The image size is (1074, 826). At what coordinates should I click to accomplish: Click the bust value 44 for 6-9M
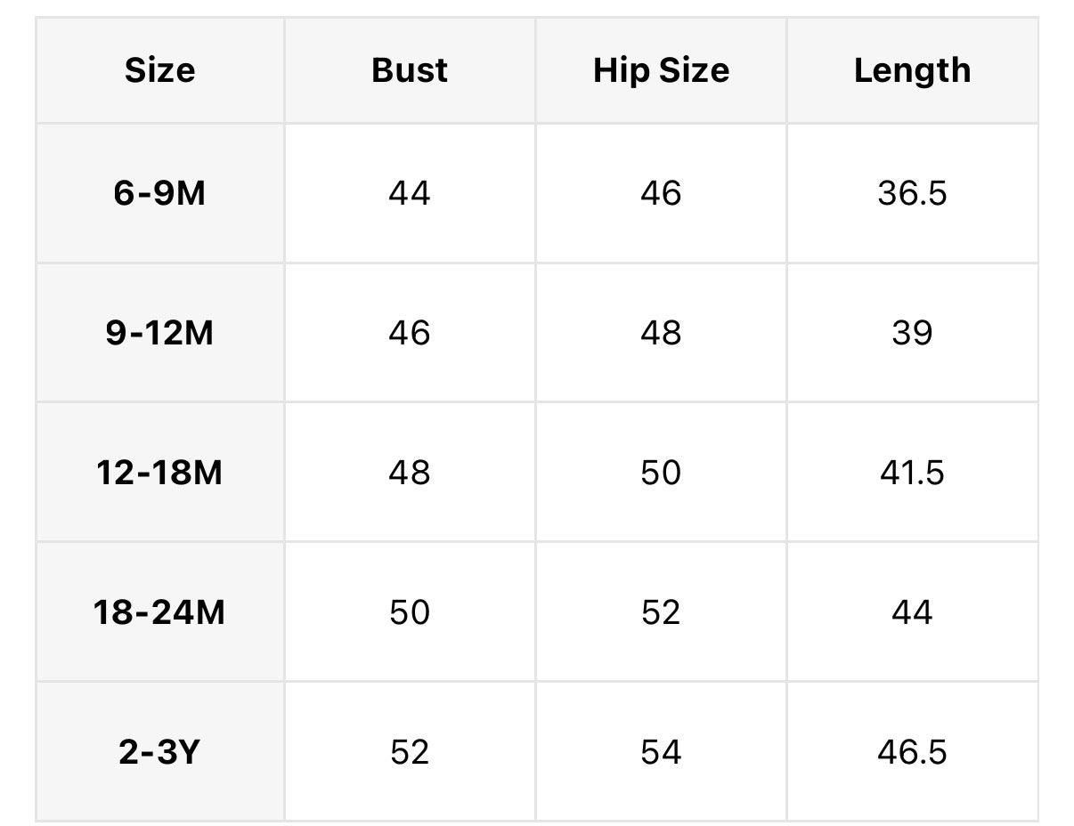click(x=410, y=193)
